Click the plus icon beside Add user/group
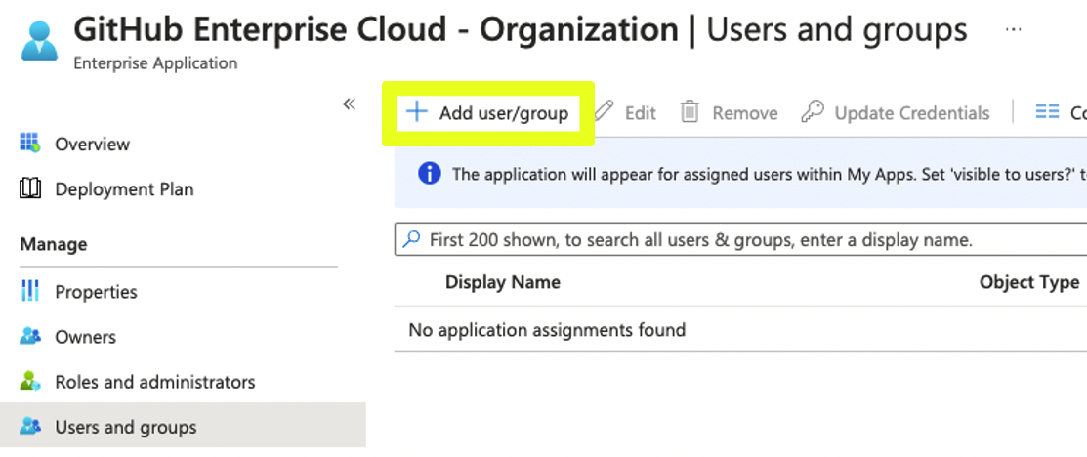Viewport: 1087px width, 457px height. click(x=417, y=111)
